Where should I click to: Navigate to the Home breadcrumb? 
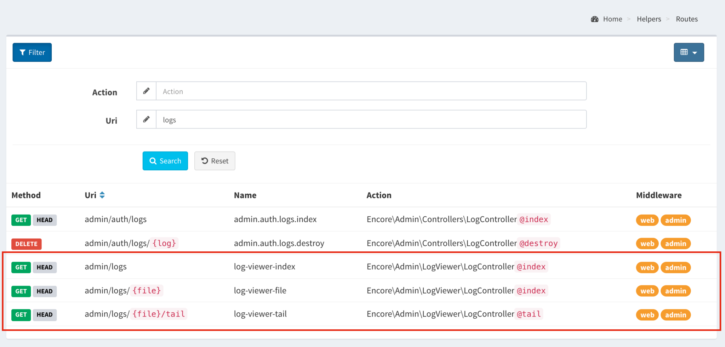pos(612,19)
